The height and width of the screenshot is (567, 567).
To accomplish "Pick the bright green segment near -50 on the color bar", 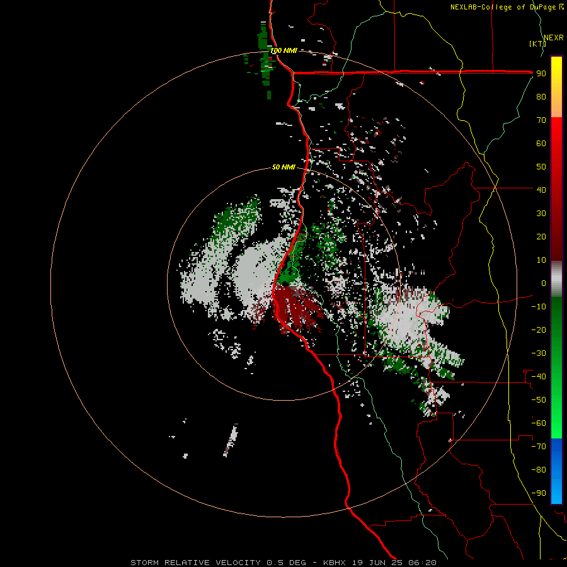I will pos(556,400).
